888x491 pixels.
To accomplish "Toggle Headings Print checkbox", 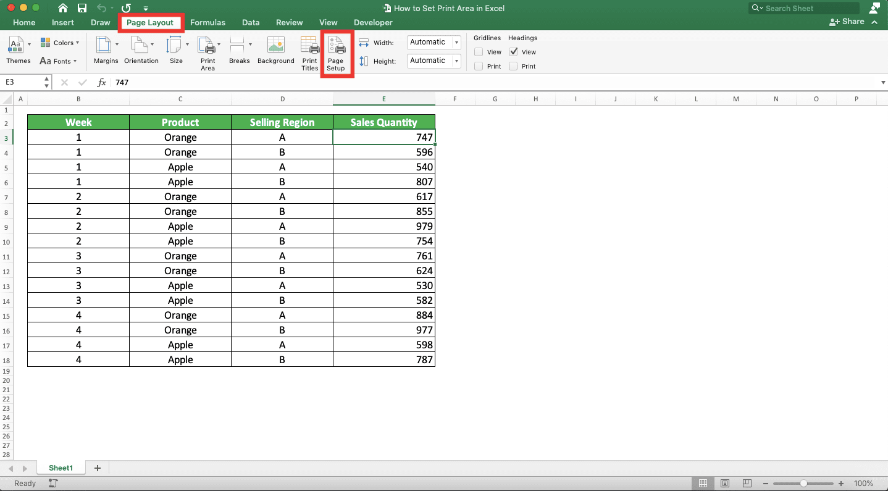I will click(513, 66).
